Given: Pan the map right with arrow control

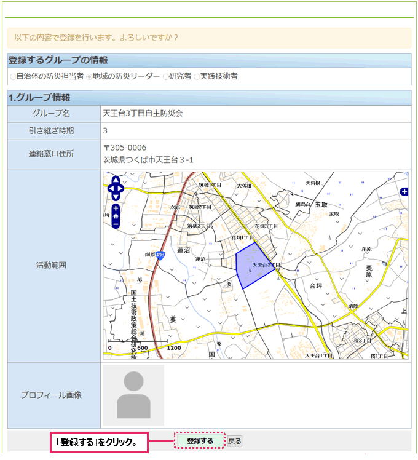Looking at the screenshot, I should click(120, 188).
